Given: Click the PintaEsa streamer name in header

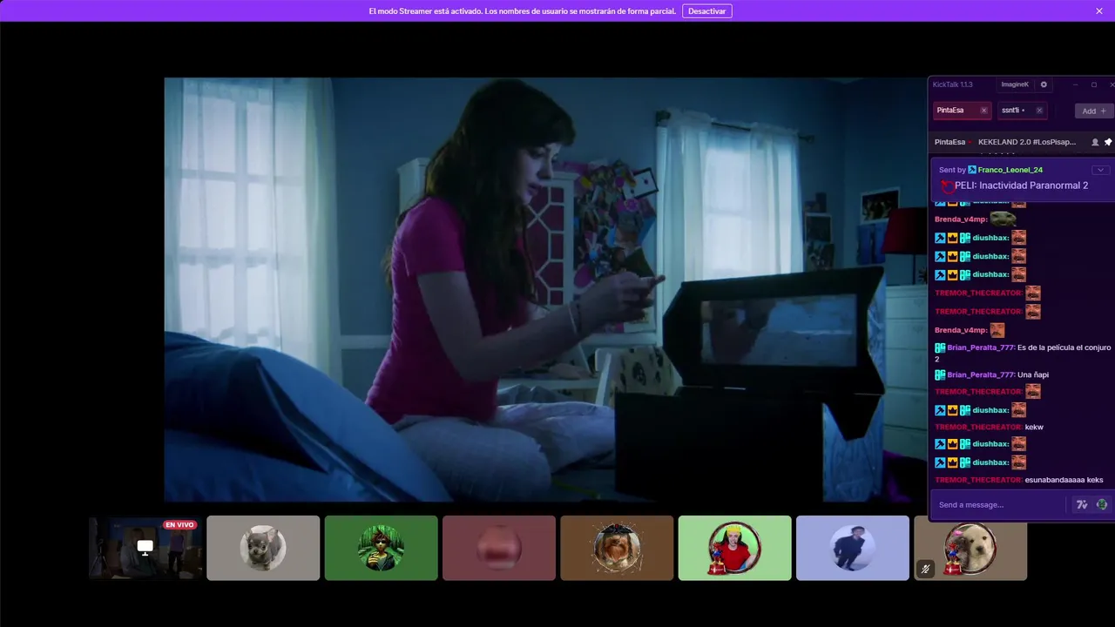Looking at the screenshot, I should tap(949, 142).
